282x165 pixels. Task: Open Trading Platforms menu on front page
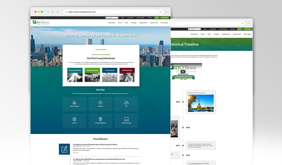tap(143, 23)
